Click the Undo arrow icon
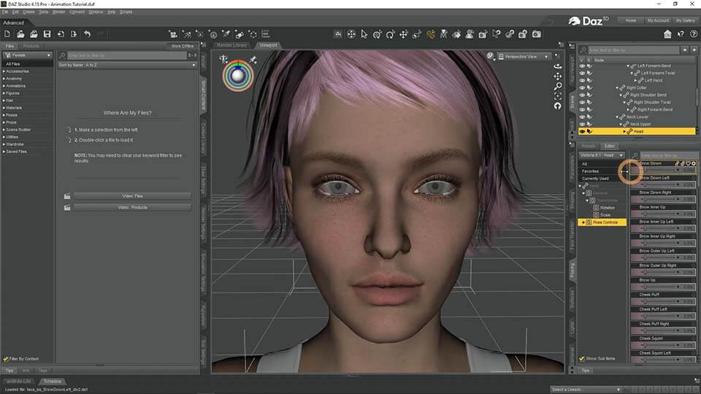Screen dimensions: 701x394 coord(87,34)
